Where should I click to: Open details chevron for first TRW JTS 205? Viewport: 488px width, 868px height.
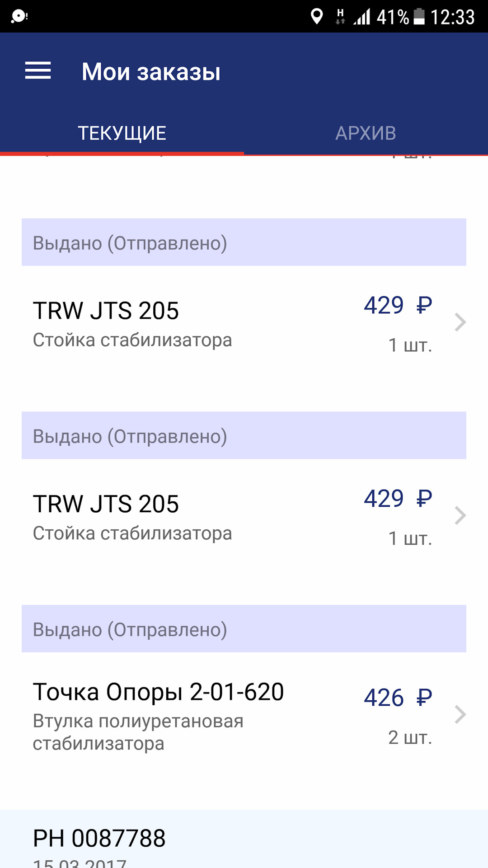click(x=460, y=322)
